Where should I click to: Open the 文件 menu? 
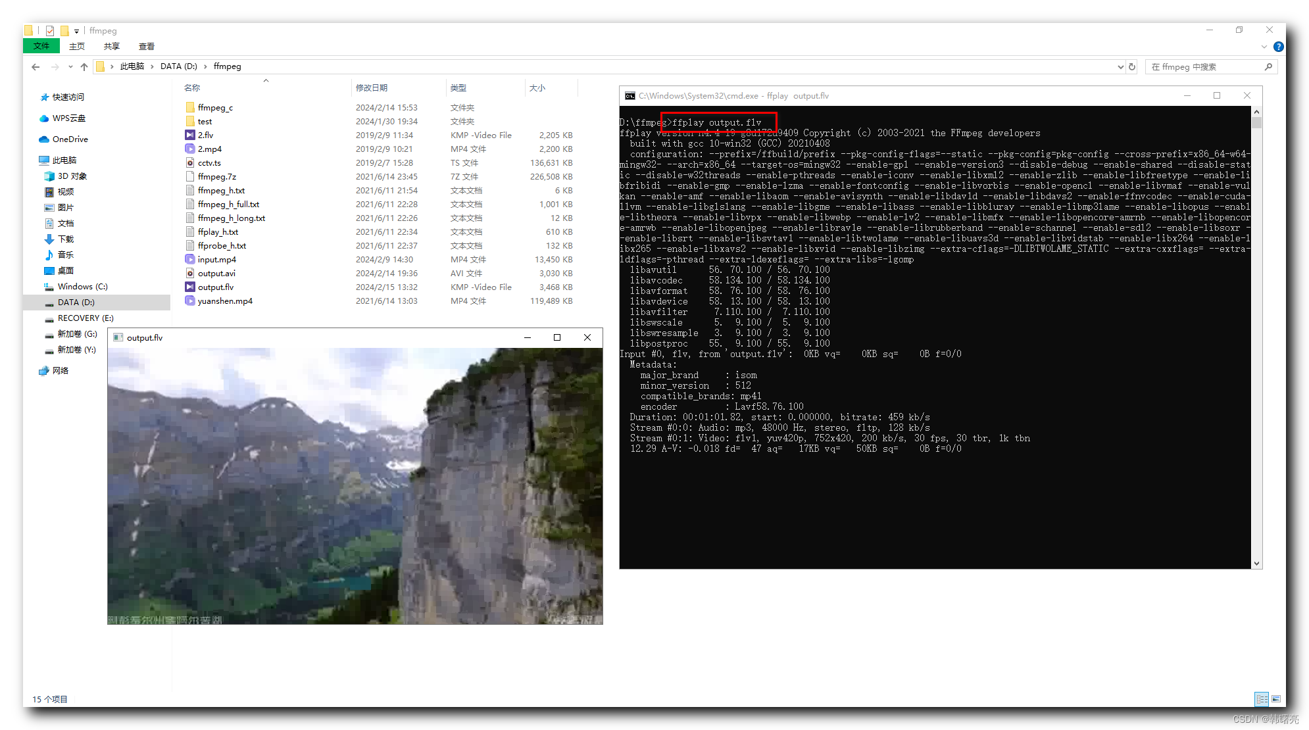tap(41, 46)
